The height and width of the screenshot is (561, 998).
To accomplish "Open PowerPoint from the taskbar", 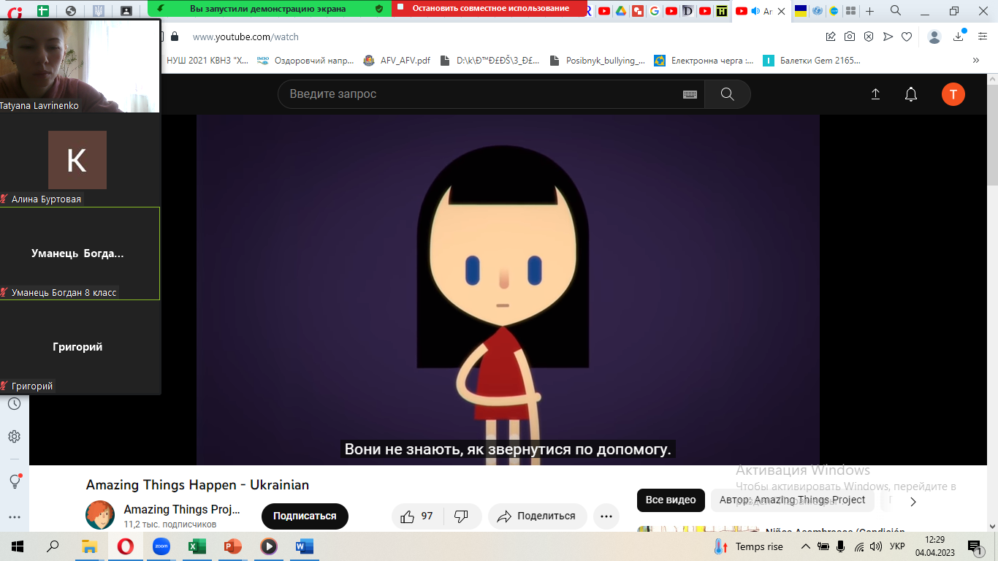I will pos(232,546).
